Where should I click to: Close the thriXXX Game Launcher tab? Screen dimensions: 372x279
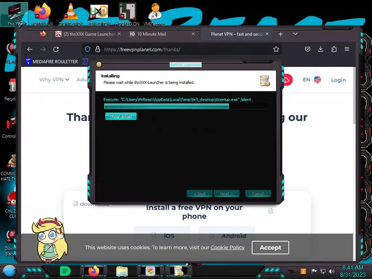pos(119,34)
